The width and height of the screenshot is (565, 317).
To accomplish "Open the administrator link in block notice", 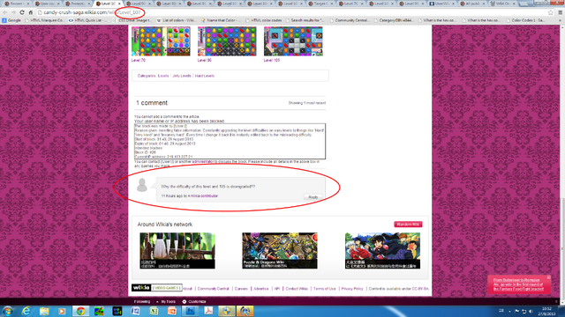I will (x=202, y=162).
